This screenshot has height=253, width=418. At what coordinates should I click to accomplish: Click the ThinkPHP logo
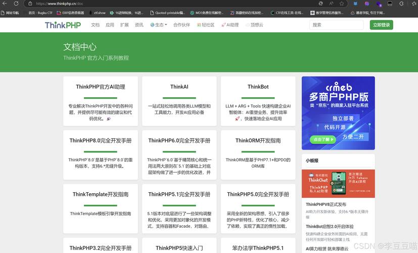coord(63,25)
